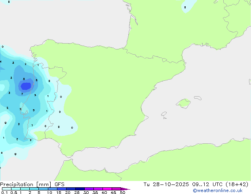Click the legend label '35'
Viewport: 251px width, 194px height.
click(95, 192)
